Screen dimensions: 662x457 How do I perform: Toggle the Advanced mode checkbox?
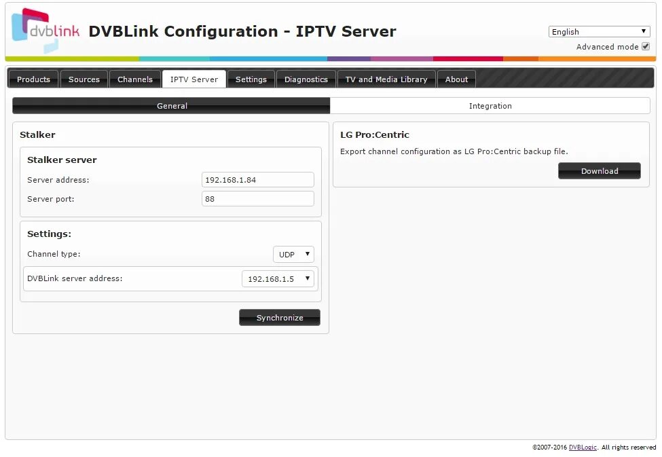point(646,46)
